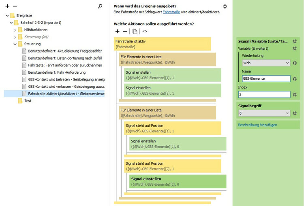
Task: Remove selected event with tree minus icon
Action: [x=15, y=6]
